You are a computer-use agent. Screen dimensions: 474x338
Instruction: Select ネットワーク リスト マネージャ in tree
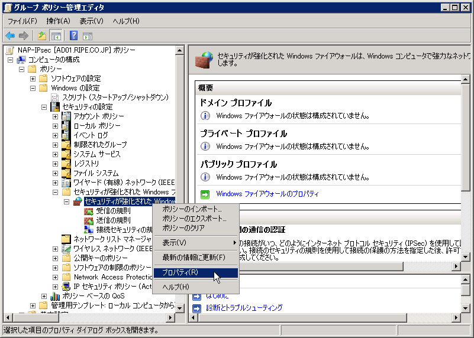(112, 239)
